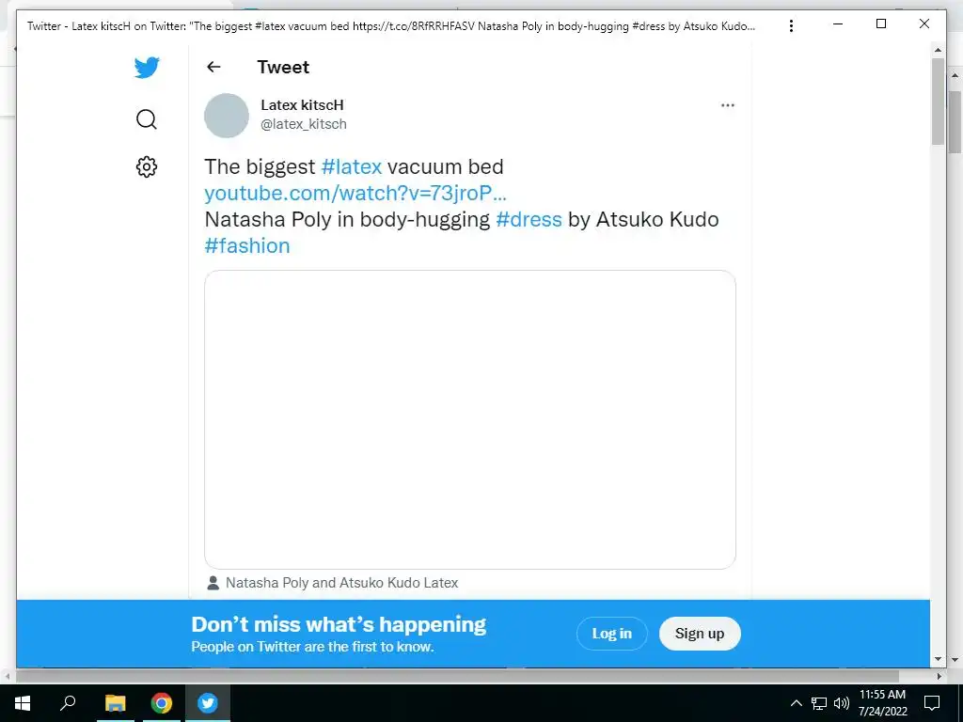Click the Sign up button

700,634
